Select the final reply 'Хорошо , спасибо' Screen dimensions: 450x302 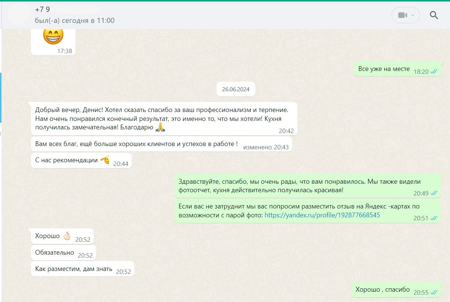396,290
